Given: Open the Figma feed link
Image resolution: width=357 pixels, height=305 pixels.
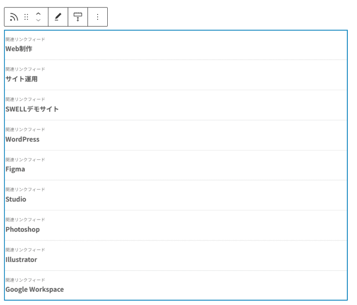Looking at the screenshot, I should (x=15, y=169).
